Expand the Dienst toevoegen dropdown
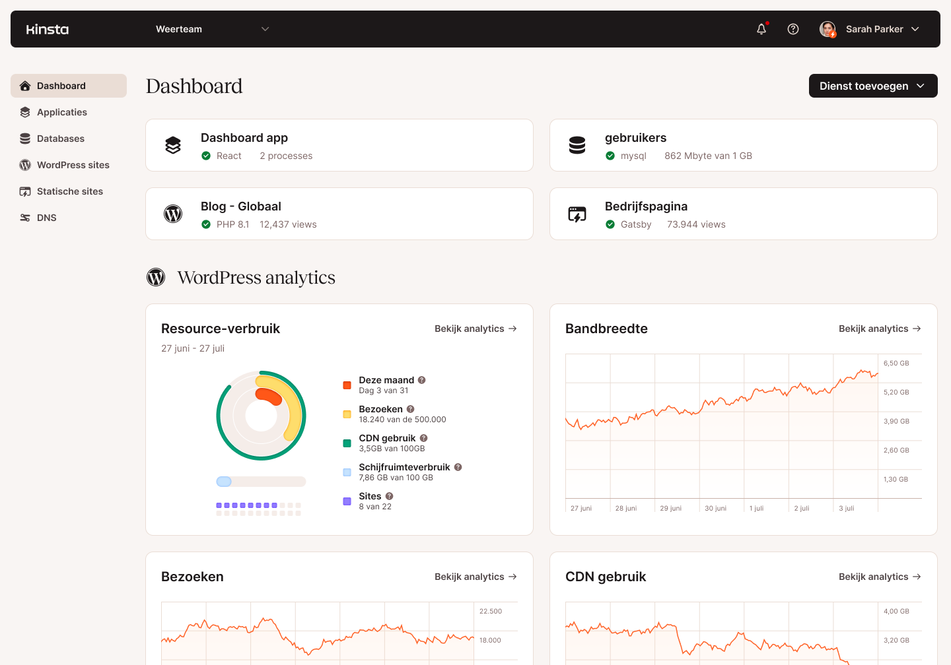Screen dimensions: 951x665 [873, 86]
